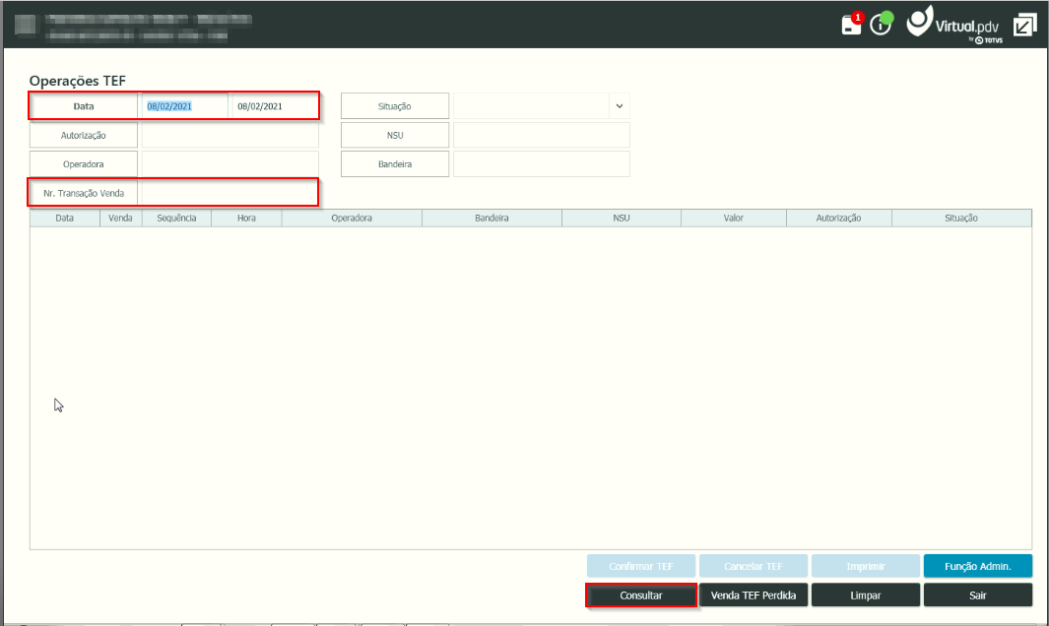Click the Venda TEF Perdida button
Image resolution: width=1049 pixels, height=626 pixels.
coord(754,595)
